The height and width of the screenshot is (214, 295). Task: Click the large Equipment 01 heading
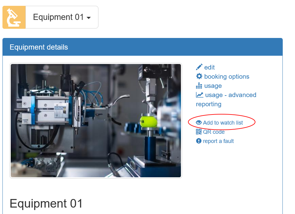pos(46,203)
